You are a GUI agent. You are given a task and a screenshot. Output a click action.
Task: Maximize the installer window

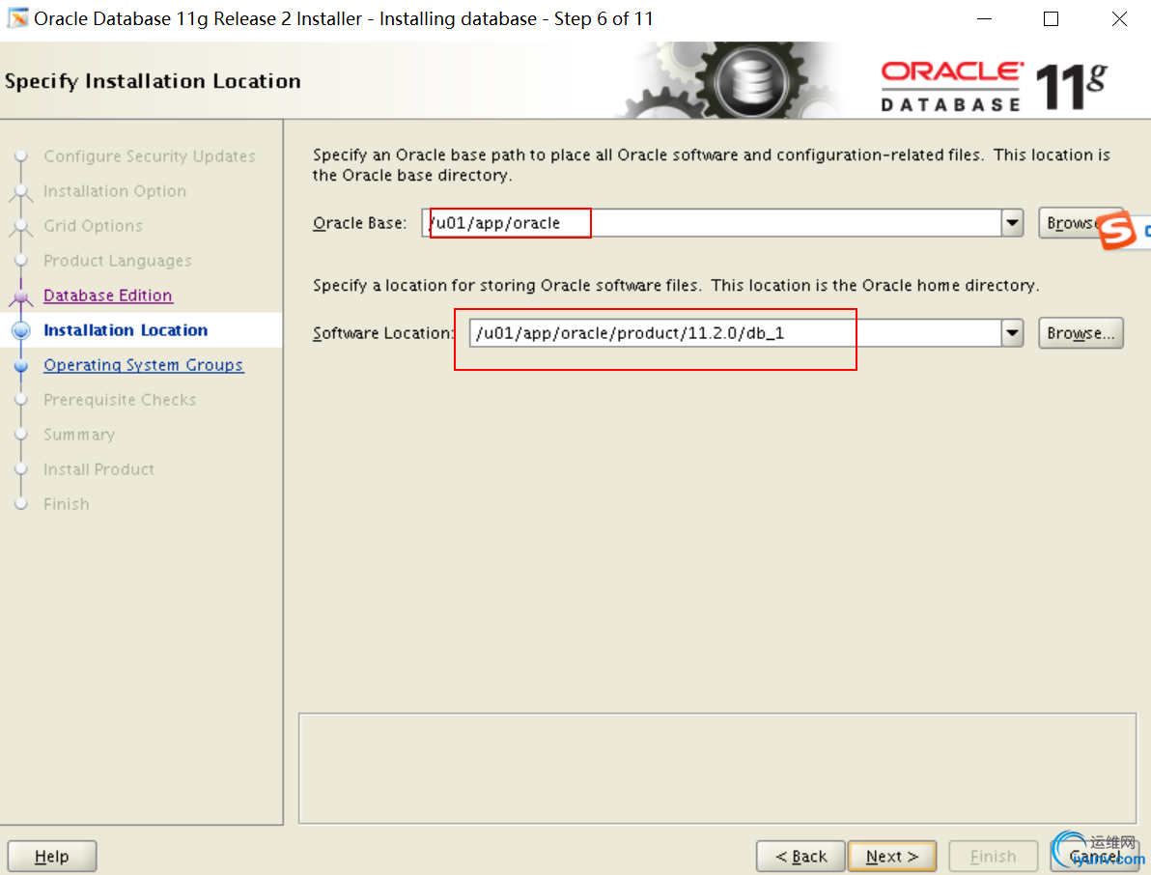point(1052,19)
